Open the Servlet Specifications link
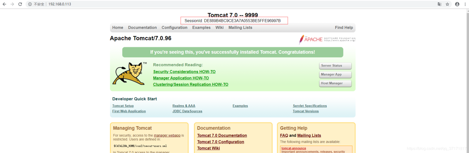Screen dimensions: 469x153 [310, 106]
